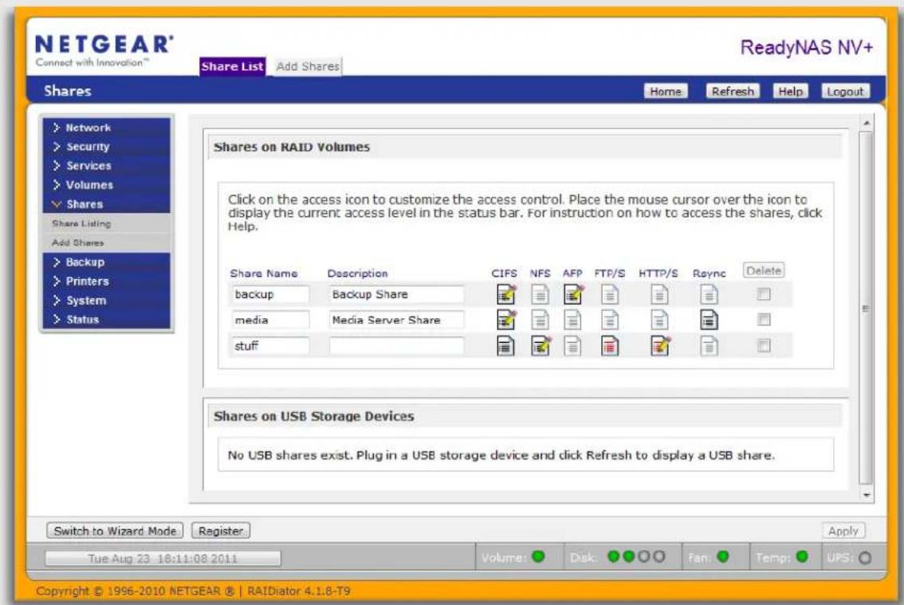904x605 pixels.
Task: Open HTTP/S access for media share
Action: (x=659, y=320)
